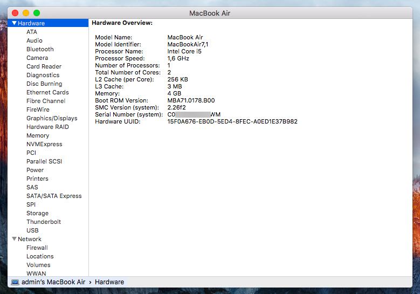Image resolution: width=420 pixels, height=294 pixels.
Task: Zoom window with green button
Action: click(37, 13)
